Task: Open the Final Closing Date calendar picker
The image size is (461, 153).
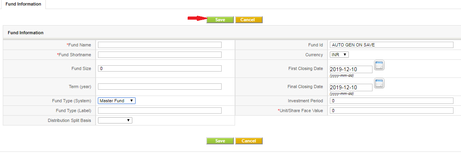Action: (379, 83)
